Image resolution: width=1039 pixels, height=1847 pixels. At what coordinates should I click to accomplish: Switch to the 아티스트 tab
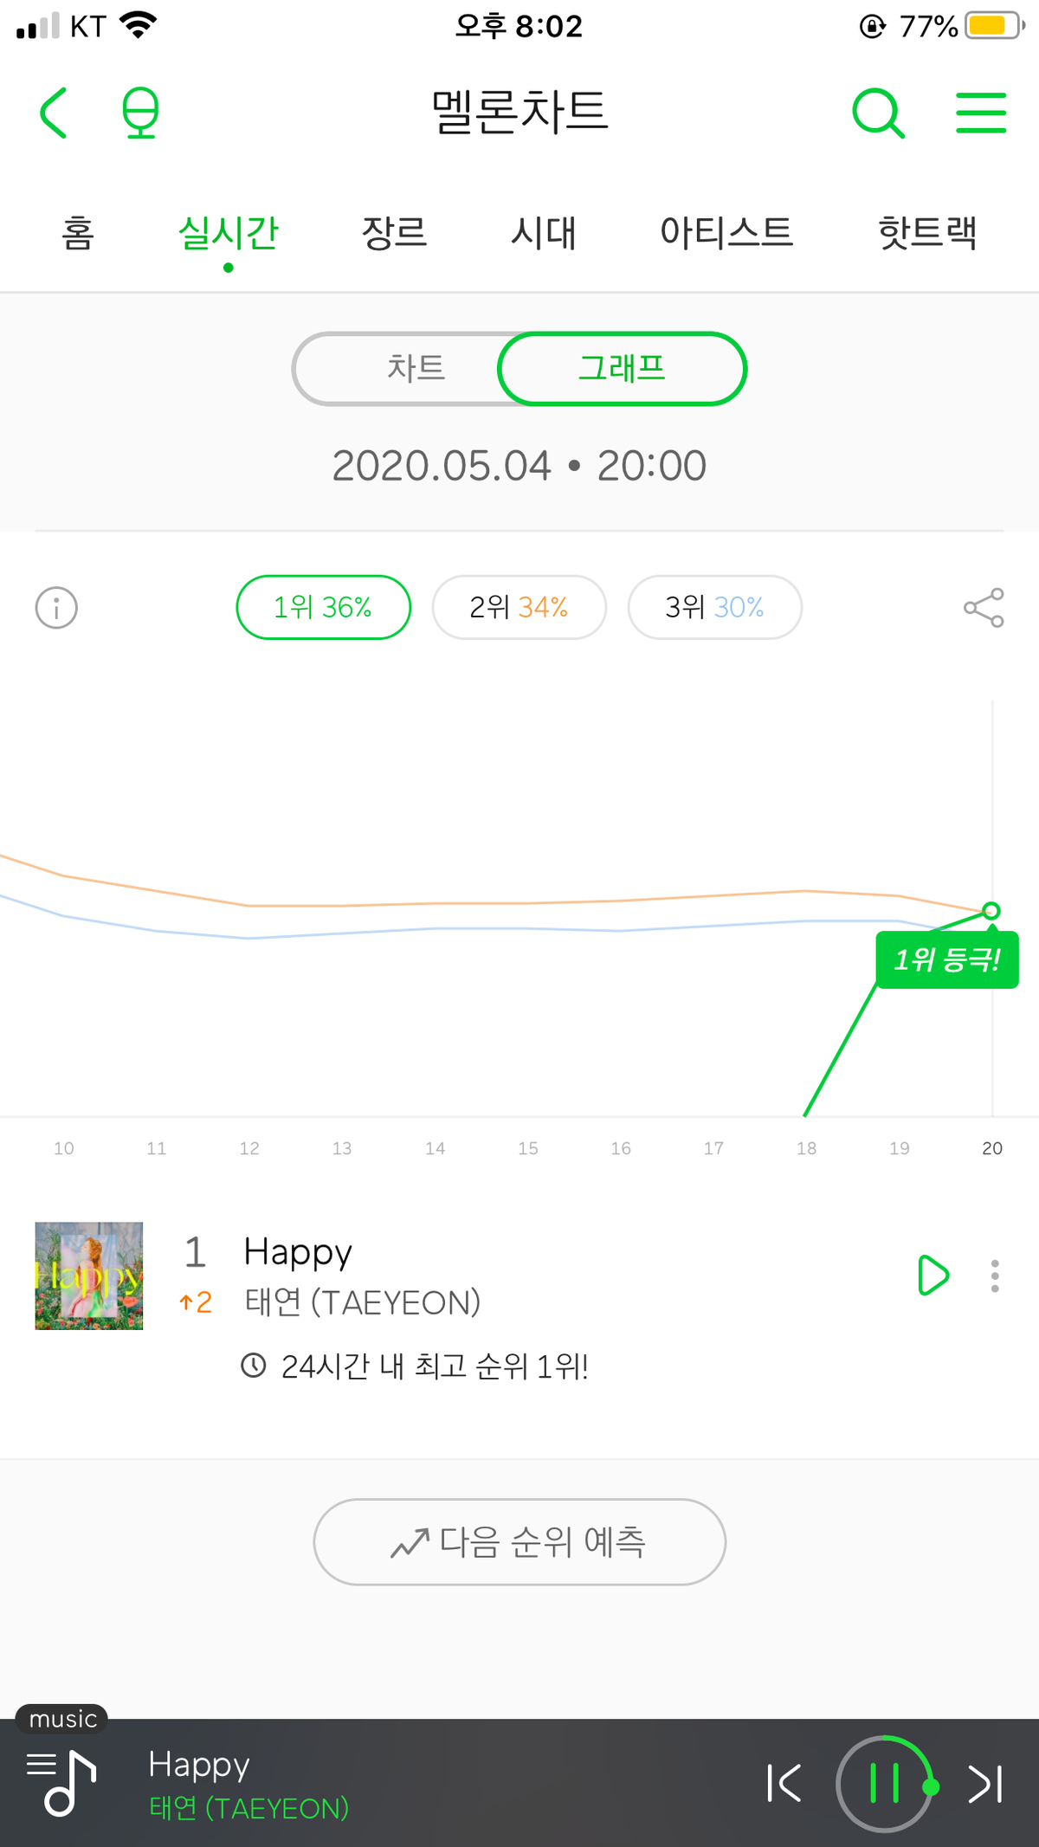click(x=726, y=233)
